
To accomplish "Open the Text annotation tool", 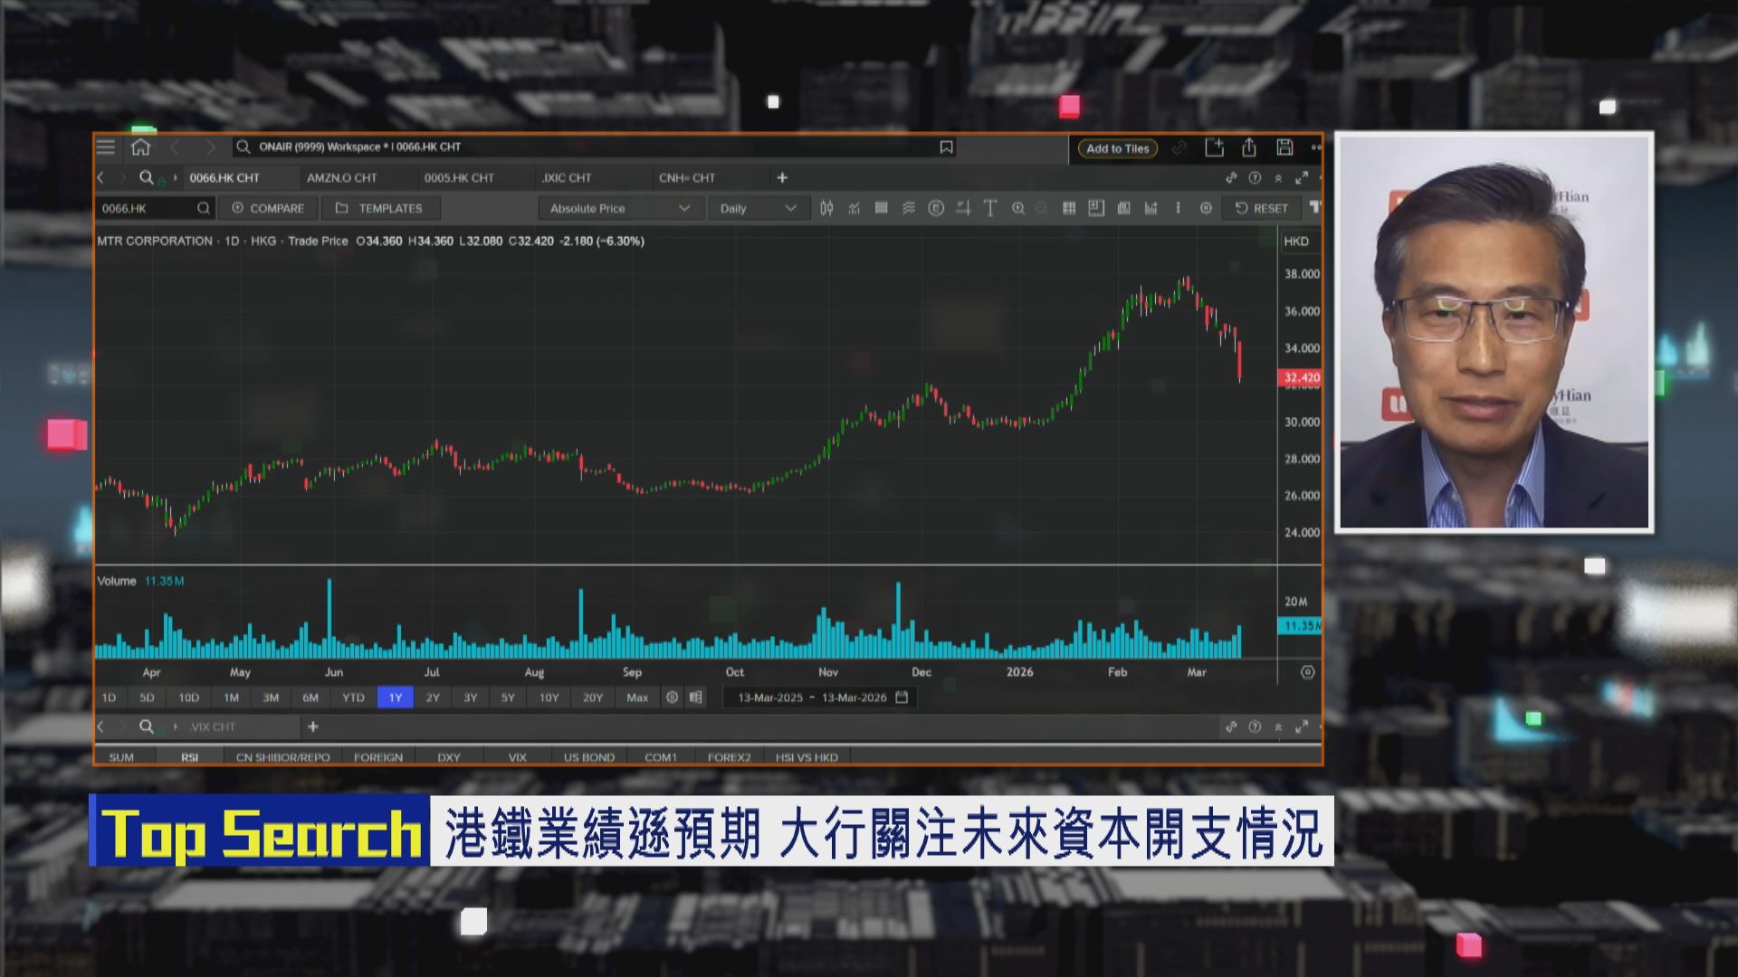I will pyautogui.click(x=990, y=208).
